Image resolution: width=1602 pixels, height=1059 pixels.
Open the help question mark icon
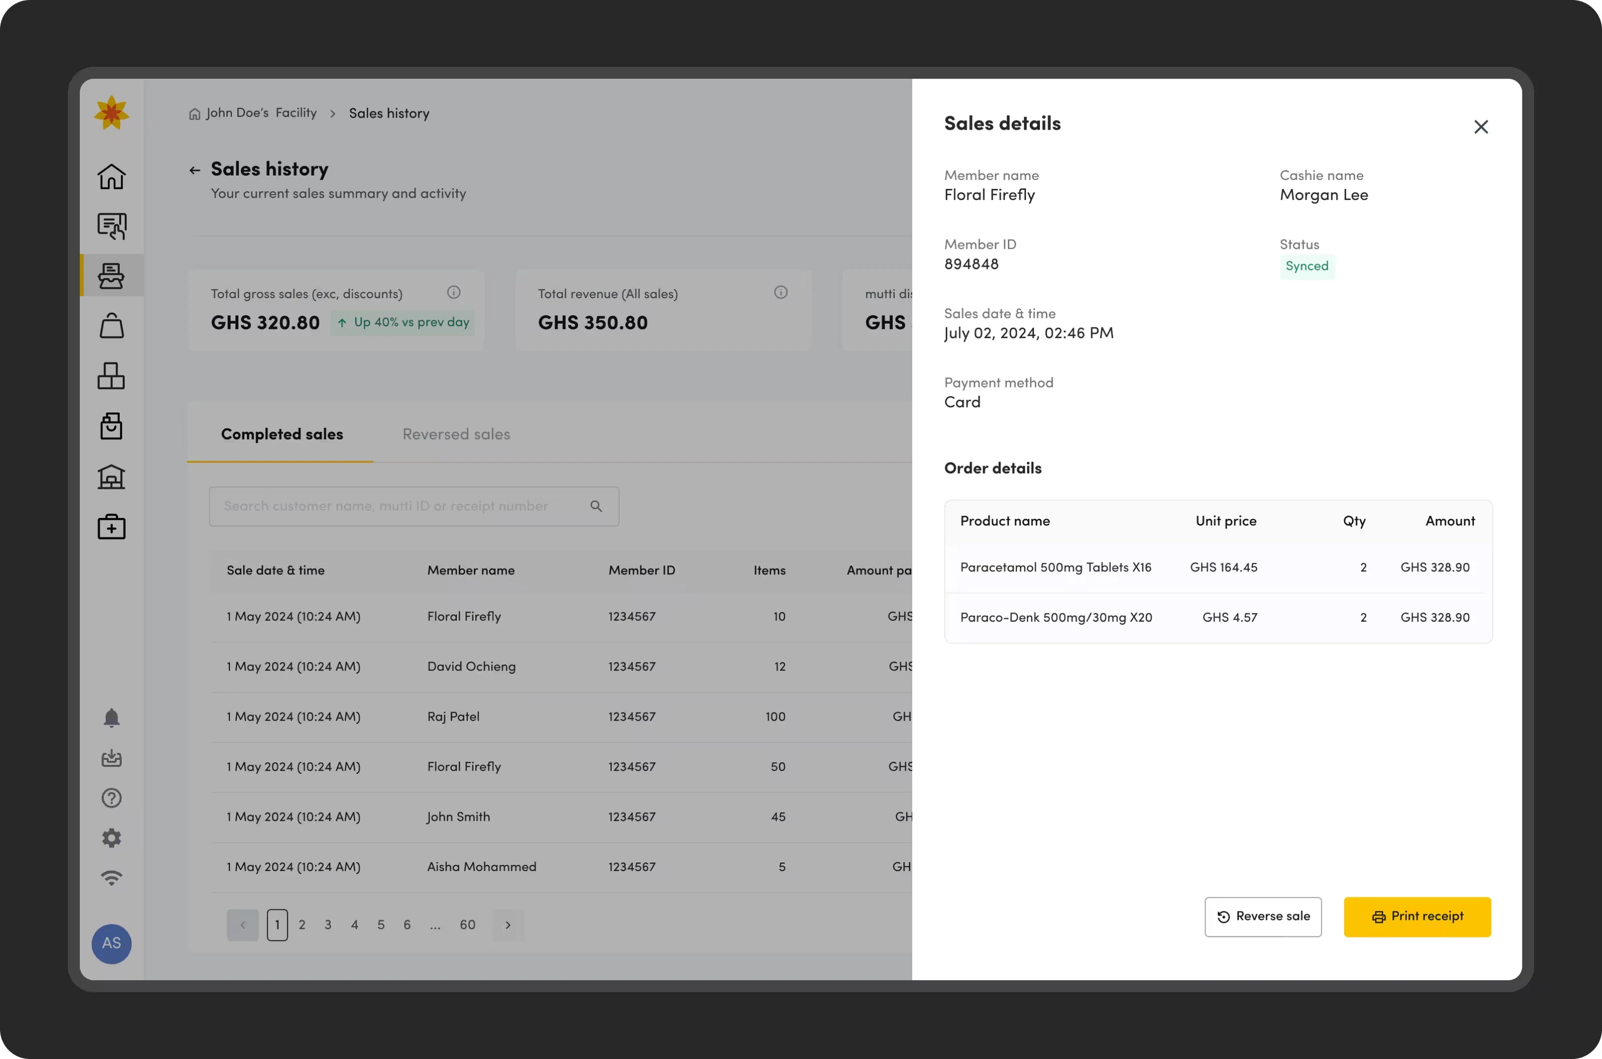(112, 798)
